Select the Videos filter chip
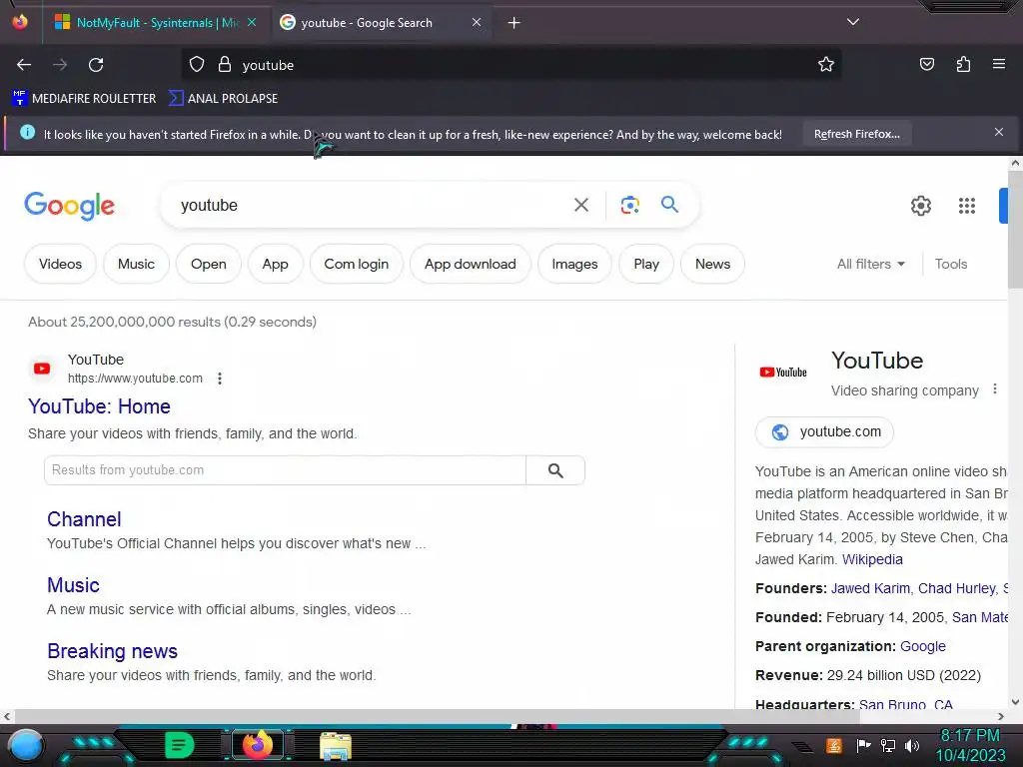The width and height of the screenshot is (1023, 767). (x=60, y=264)
